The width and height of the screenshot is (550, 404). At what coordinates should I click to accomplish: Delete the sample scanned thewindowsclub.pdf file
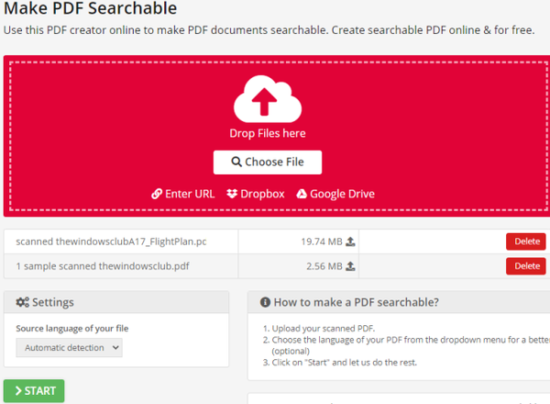[526, 266]
